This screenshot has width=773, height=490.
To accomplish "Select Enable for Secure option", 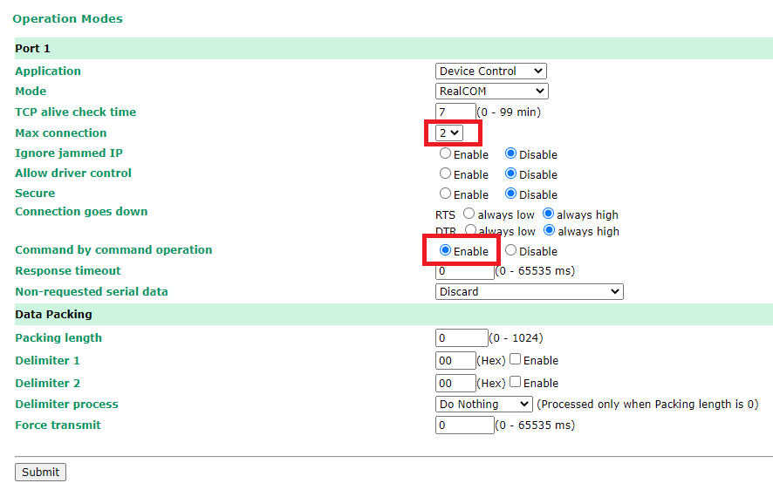I will point(446,194).
